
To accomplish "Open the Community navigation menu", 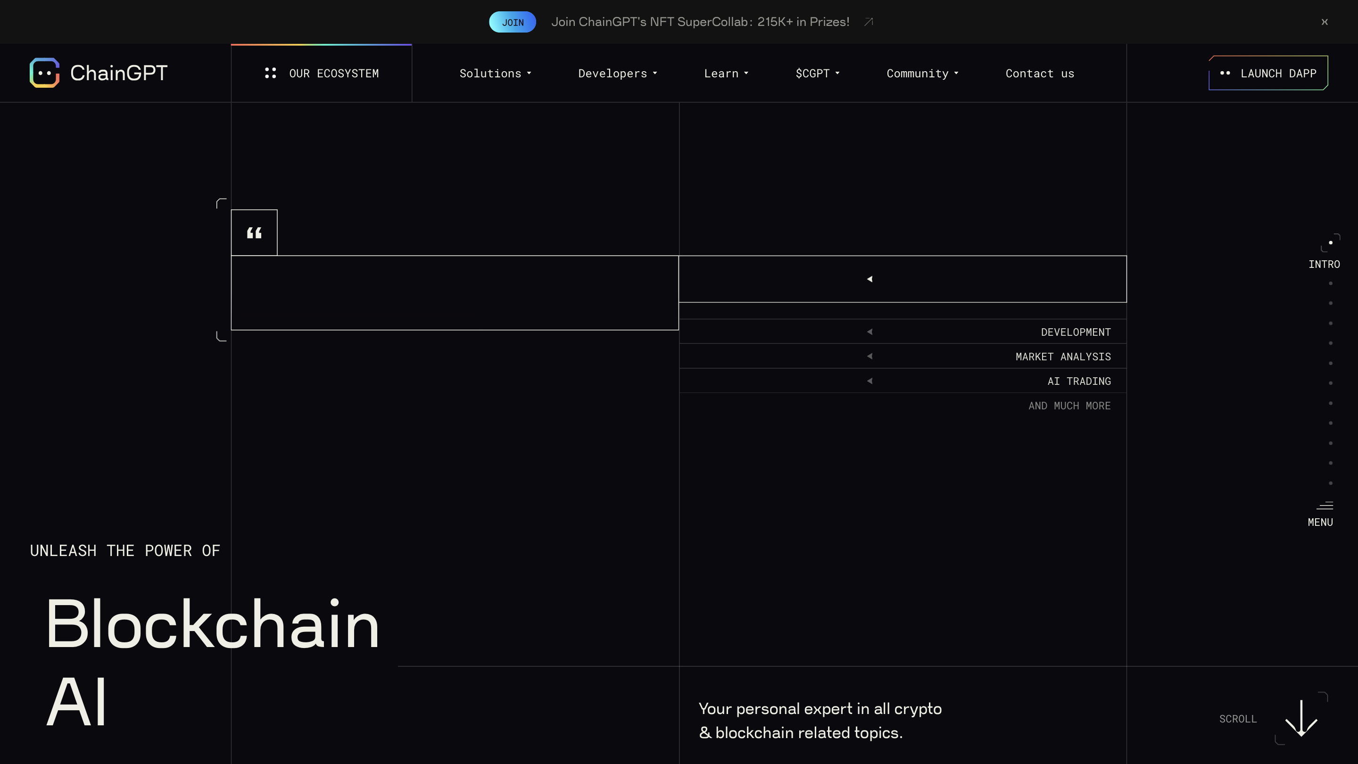I will pyautogui.click(x=922, y=73).
